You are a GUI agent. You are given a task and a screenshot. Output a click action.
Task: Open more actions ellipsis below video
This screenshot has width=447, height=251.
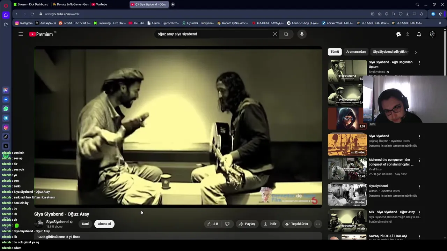pyautogui.click(x=318, y=224)
